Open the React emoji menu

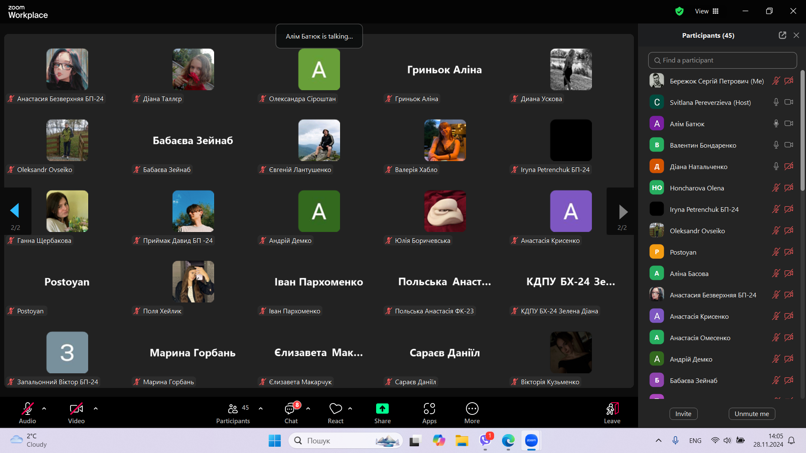point(335,409)
